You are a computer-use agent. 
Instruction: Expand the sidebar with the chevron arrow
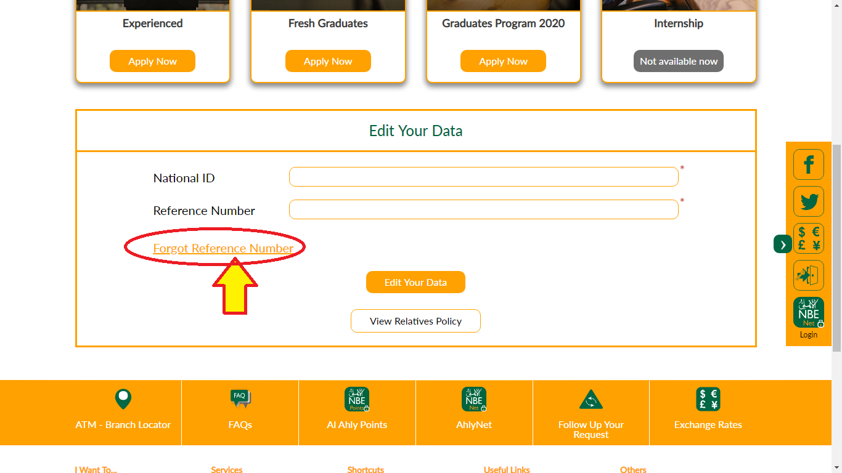(782, 244)
